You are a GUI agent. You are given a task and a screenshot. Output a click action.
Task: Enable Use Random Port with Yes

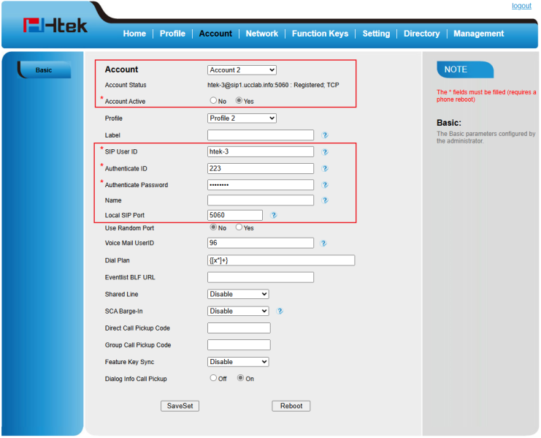click(x=239, y=228)
